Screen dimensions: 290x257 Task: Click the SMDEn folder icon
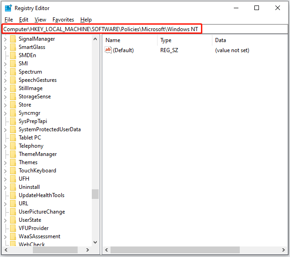tap(13, 55)
